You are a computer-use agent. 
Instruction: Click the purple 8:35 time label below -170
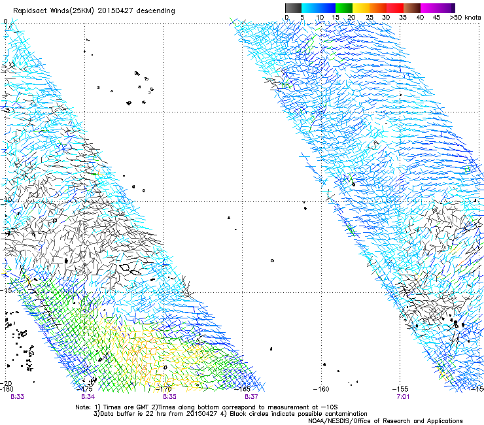[x=170, y=397]
